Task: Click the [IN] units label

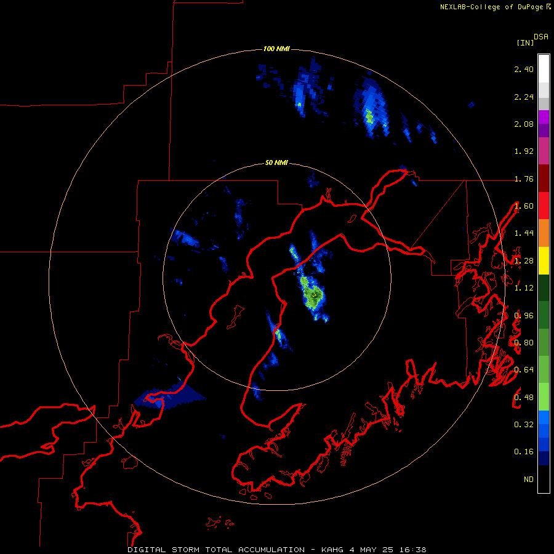Action: 525,42
